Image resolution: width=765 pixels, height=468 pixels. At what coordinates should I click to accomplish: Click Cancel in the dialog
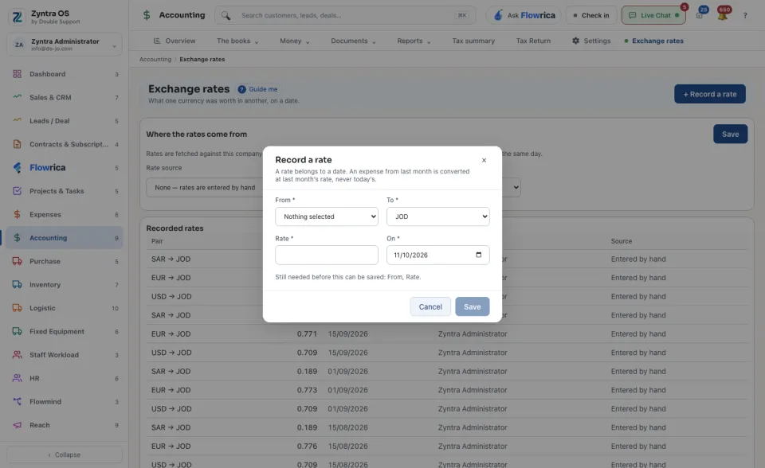pyautogui.click(x=430, y=306)
